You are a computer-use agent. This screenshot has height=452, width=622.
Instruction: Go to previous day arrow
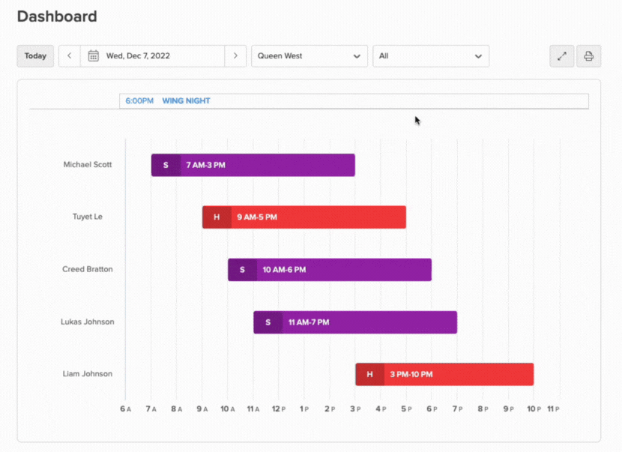69,56
